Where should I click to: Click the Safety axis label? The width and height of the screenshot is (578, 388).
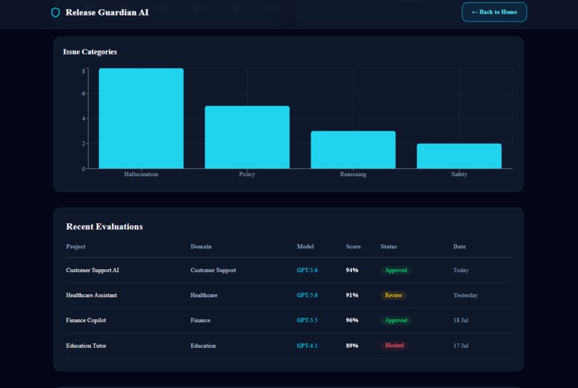(x=459, y=174)
